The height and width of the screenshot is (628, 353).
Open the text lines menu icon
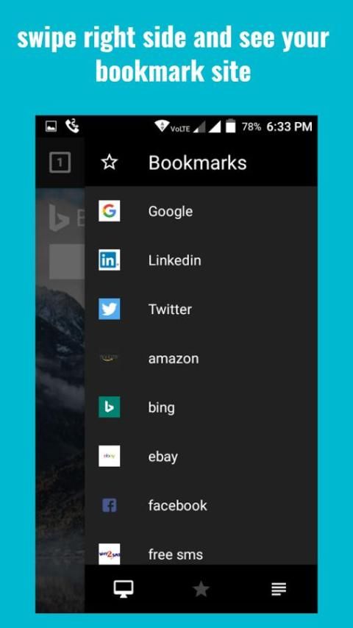click(x=279, y=589)
